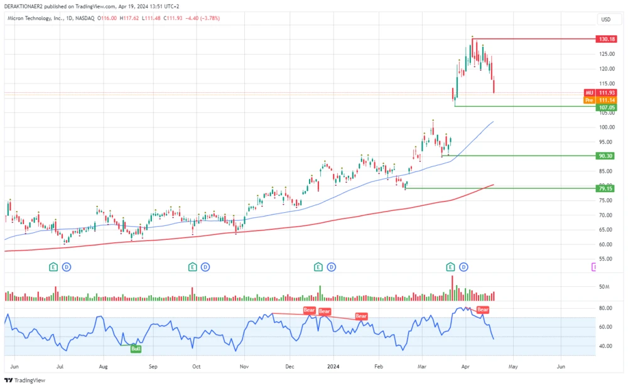Click the D dividend badge below October
The image size is (628, 388).
pyautogui.click(x=205, y=267)
